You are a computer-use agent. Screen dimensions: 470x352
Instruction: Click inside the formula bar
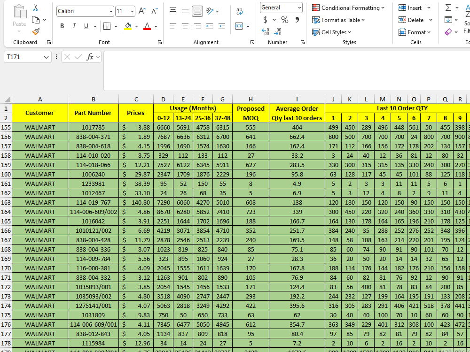coord(287,71)
